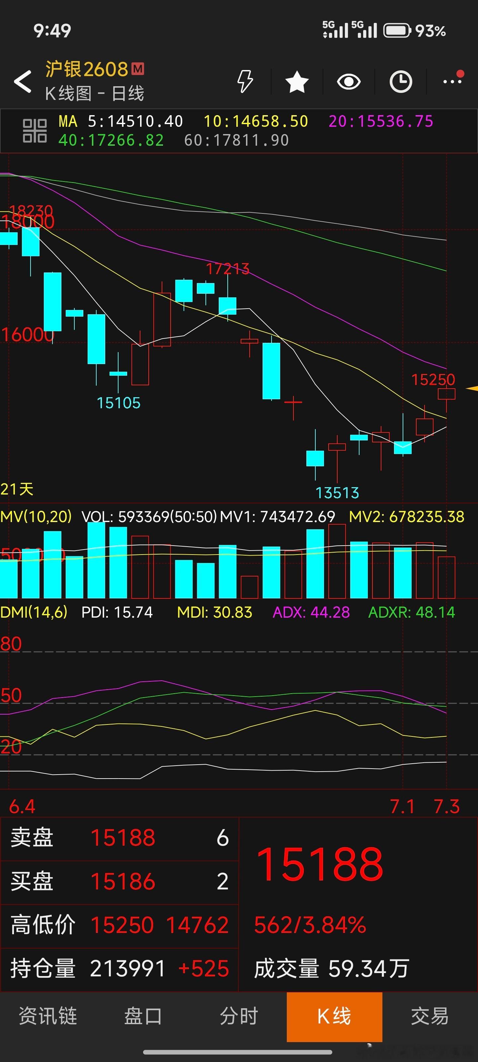Tap MA 10:14658.50 value
Image resolution: width=478 pixels, height=1062 pixels.
[x=256, y=121]
